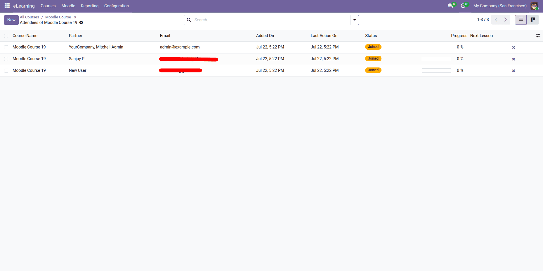
Task: Open the user avatar menu
Action: click(534, 6)
